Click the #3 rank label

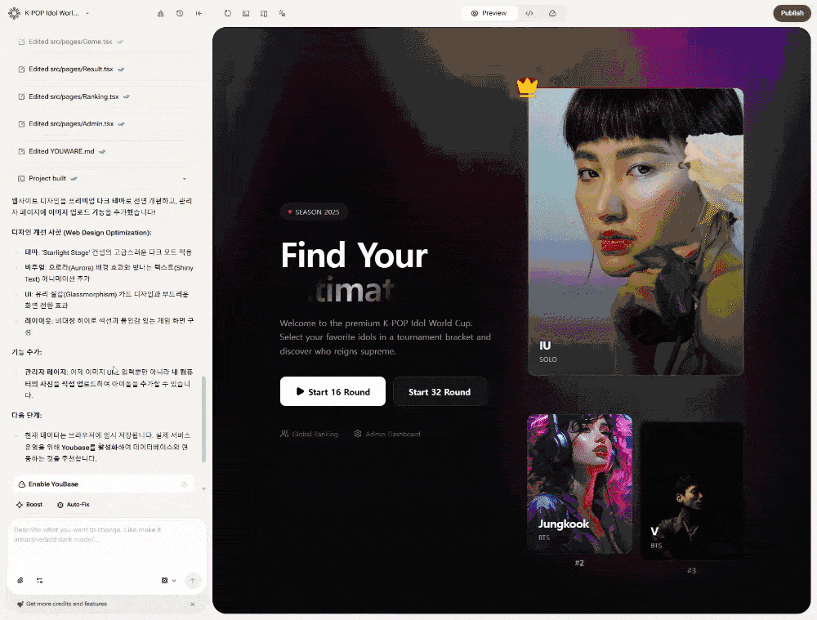pos(691,570)
